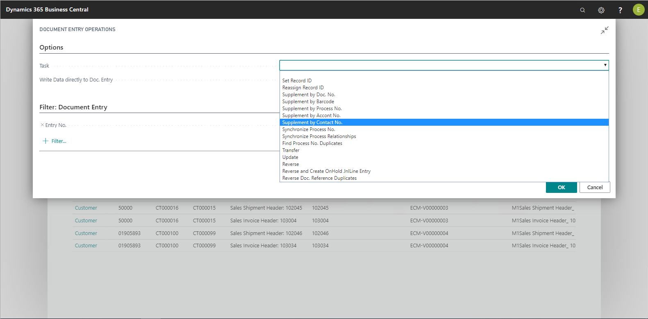The height and width of the screenshot is (319, 648).
Task: Open the settings gear icon
Action: coord(601,10)
